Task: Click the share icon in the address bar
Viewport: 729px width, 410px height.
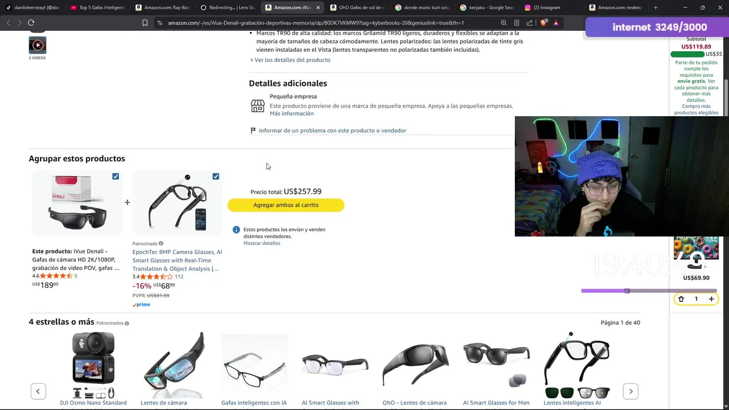Action: [x=530, y=23]
